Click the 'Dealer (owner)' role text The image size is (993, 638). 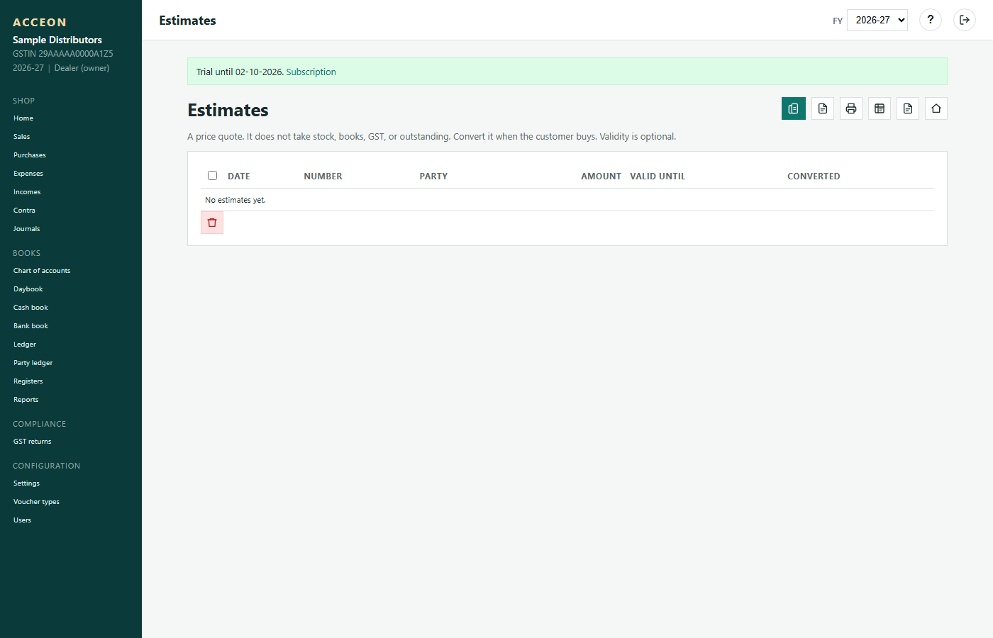(x=82, y=68)
